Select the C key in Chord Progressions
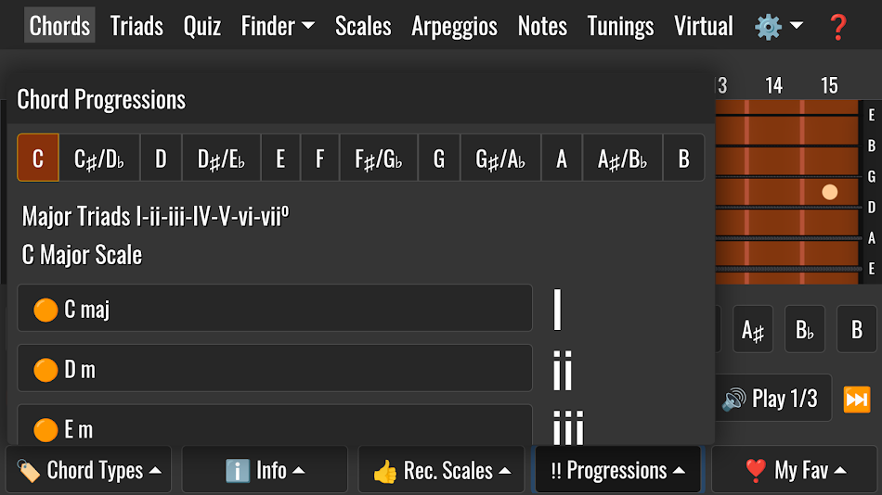 38,159
